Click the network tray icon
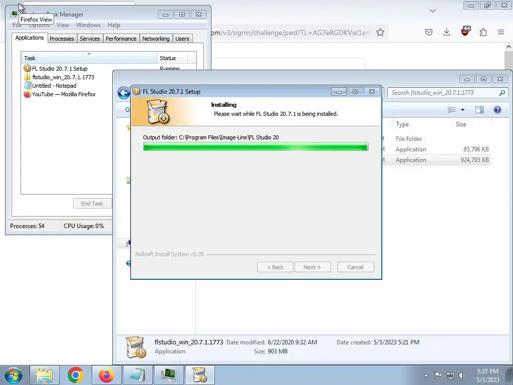The width and height of the screenshot is (513, 385). click(450, 375)
